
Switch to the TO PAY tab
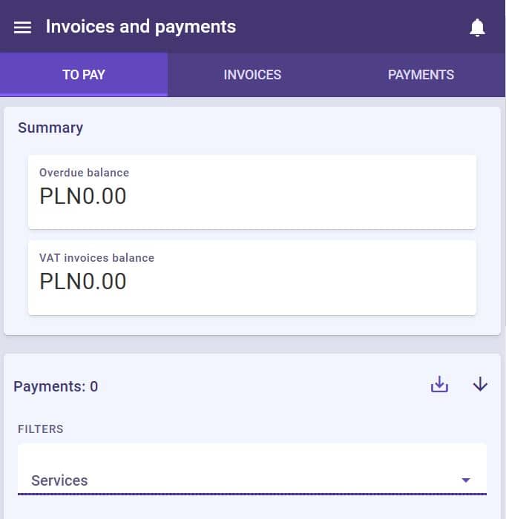[x=84, y=75]
